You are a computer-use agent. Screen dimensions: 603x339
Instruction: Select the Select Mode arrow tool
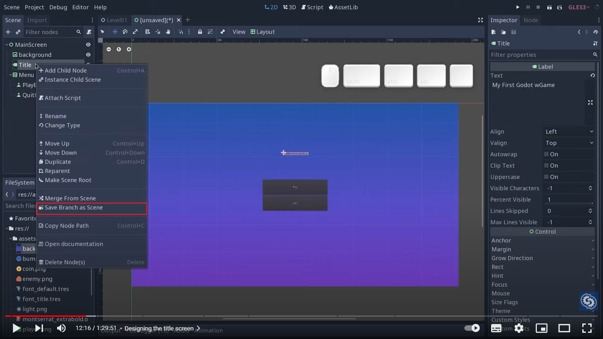(102, 32)
